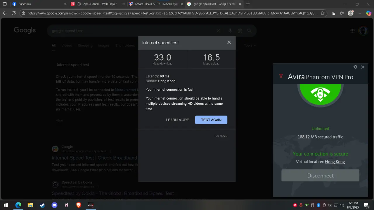The image size is (374, 210).
Task: Click the 33.0 Mbps download value
Action: pos(162,57)
